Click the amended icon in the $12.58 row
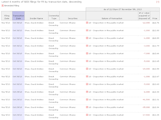 (87, 69)
